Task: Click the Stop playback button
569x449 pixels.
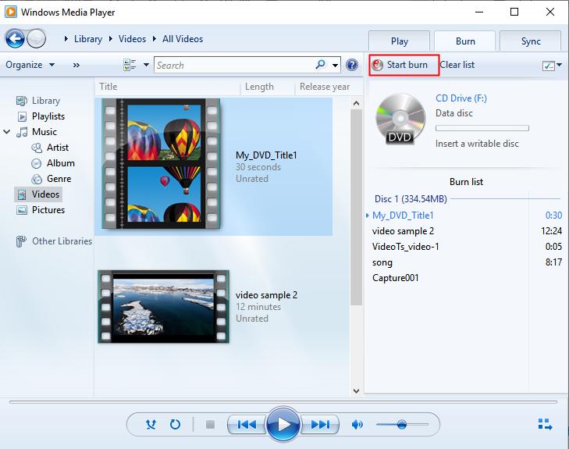Action: (210, 425)
